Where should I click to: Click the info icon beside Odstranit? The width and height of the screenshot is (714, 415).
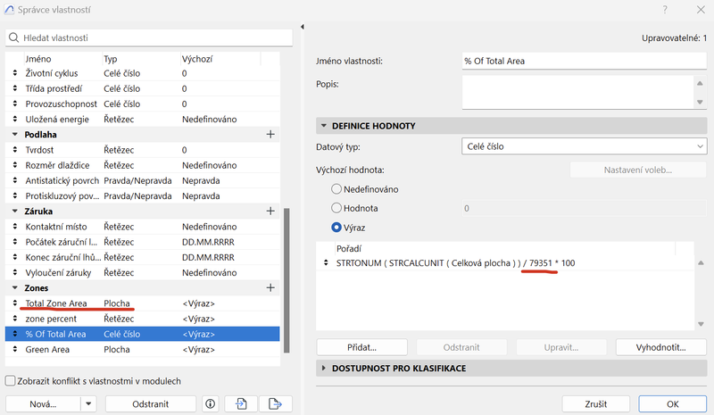[211, 403]
